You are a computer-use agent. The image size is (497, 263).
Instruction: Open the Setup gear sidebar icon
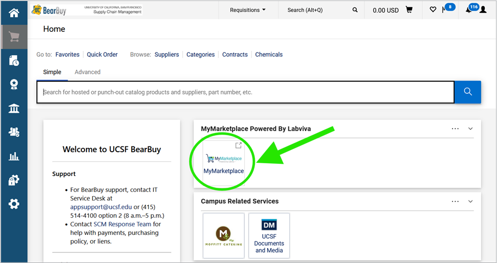14,204
